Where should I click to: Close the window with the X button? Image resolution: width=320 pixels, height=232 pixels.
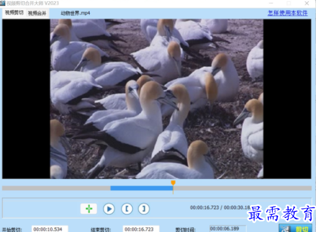click(x=306, y=4)
